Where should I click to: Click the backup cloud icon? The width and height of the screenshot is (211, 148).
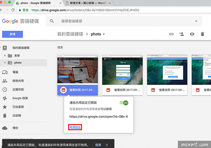tap(5, 128)
